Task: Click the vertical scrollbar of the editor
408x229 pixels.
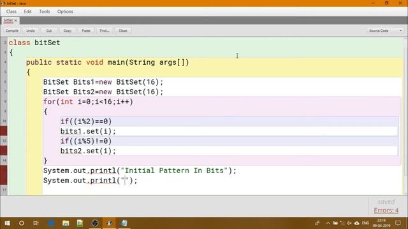Action: [405, 116]
